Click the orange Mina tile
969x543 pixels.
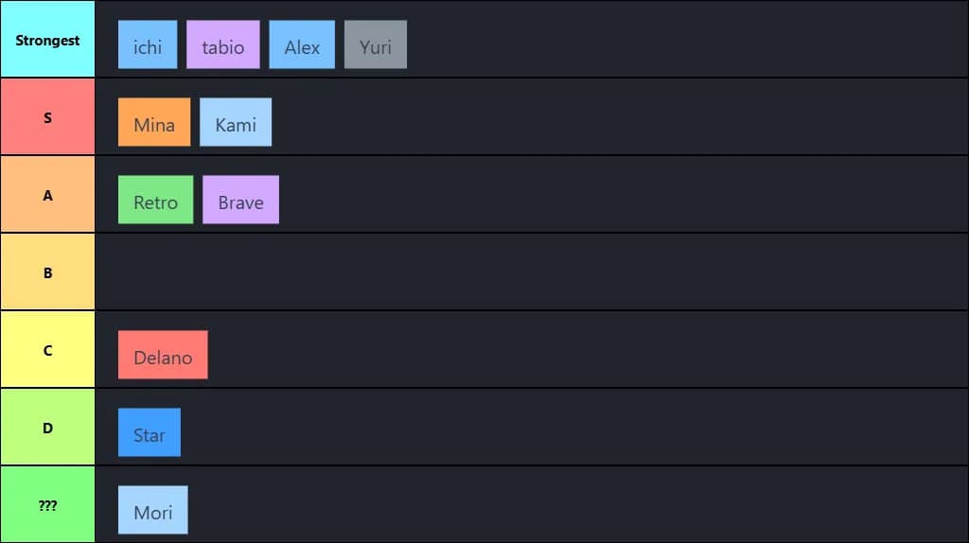(x=154, y=122)
